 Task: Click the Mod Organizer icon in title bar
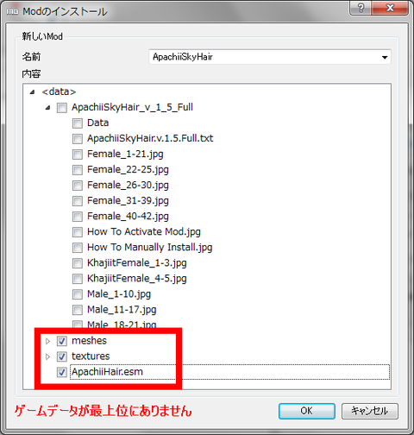[12, 12]
